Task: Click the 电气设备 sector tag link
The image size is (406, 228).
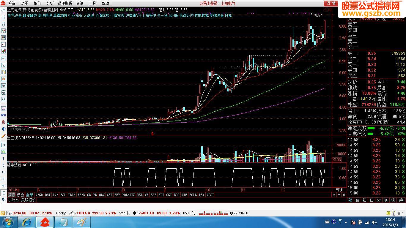Action: [15, 15]
